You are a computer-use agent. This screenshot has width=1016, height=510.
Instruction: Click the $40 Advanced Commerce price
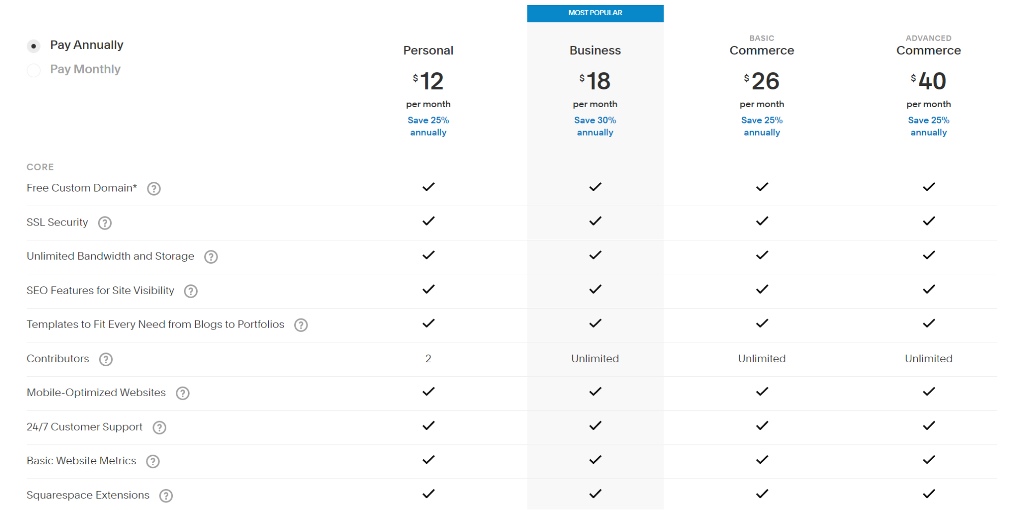point(929,81)
